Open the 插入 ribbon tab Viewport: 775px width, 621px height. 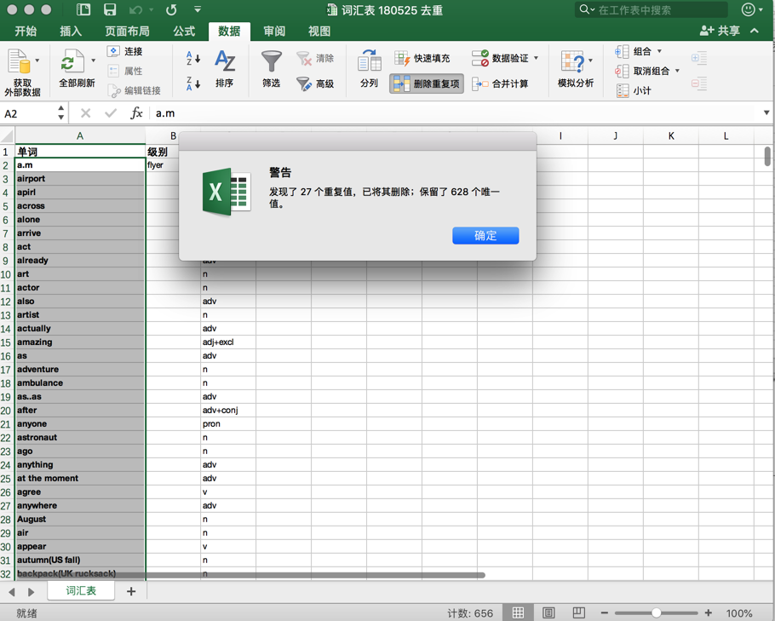pos(71,32)
